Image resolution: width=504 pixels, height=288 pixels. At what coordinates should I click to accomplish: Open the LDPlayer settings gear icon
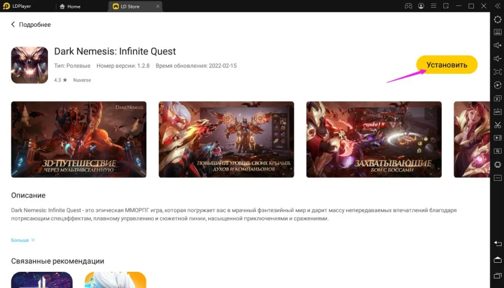pos(497,19)
